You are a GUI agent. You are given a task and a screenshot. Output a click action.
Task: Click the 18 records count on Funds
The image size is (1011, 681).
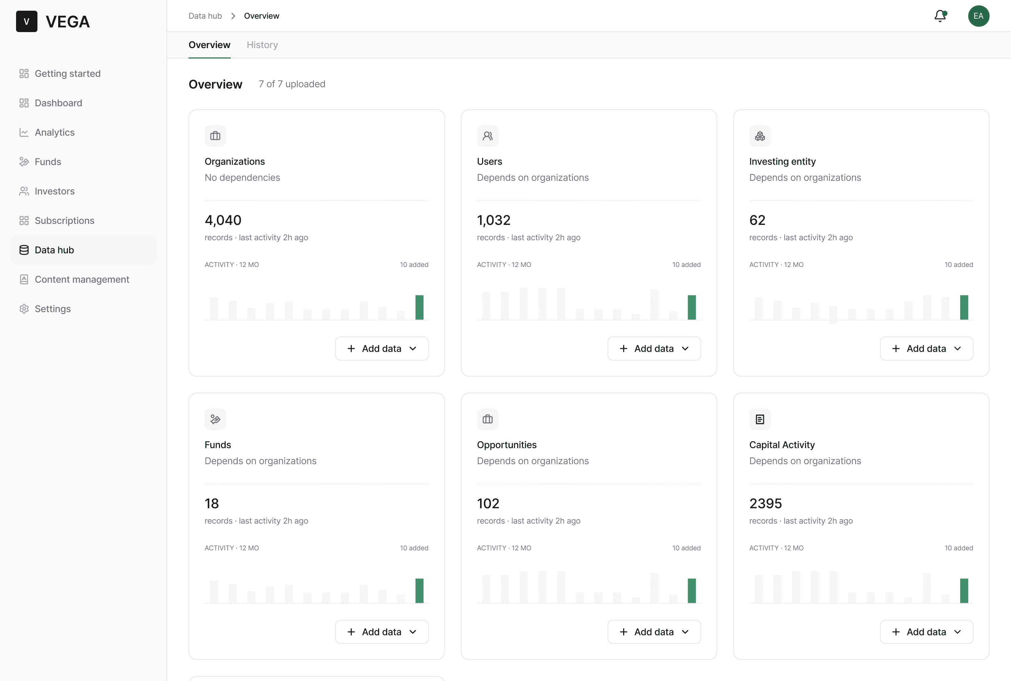point(212,503)
